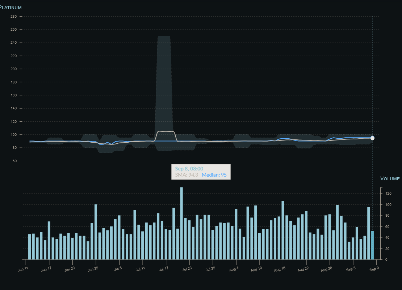Click the 120 label on the volume axis
This screenshot has width=402, height=290.
(x=388, y=194)
